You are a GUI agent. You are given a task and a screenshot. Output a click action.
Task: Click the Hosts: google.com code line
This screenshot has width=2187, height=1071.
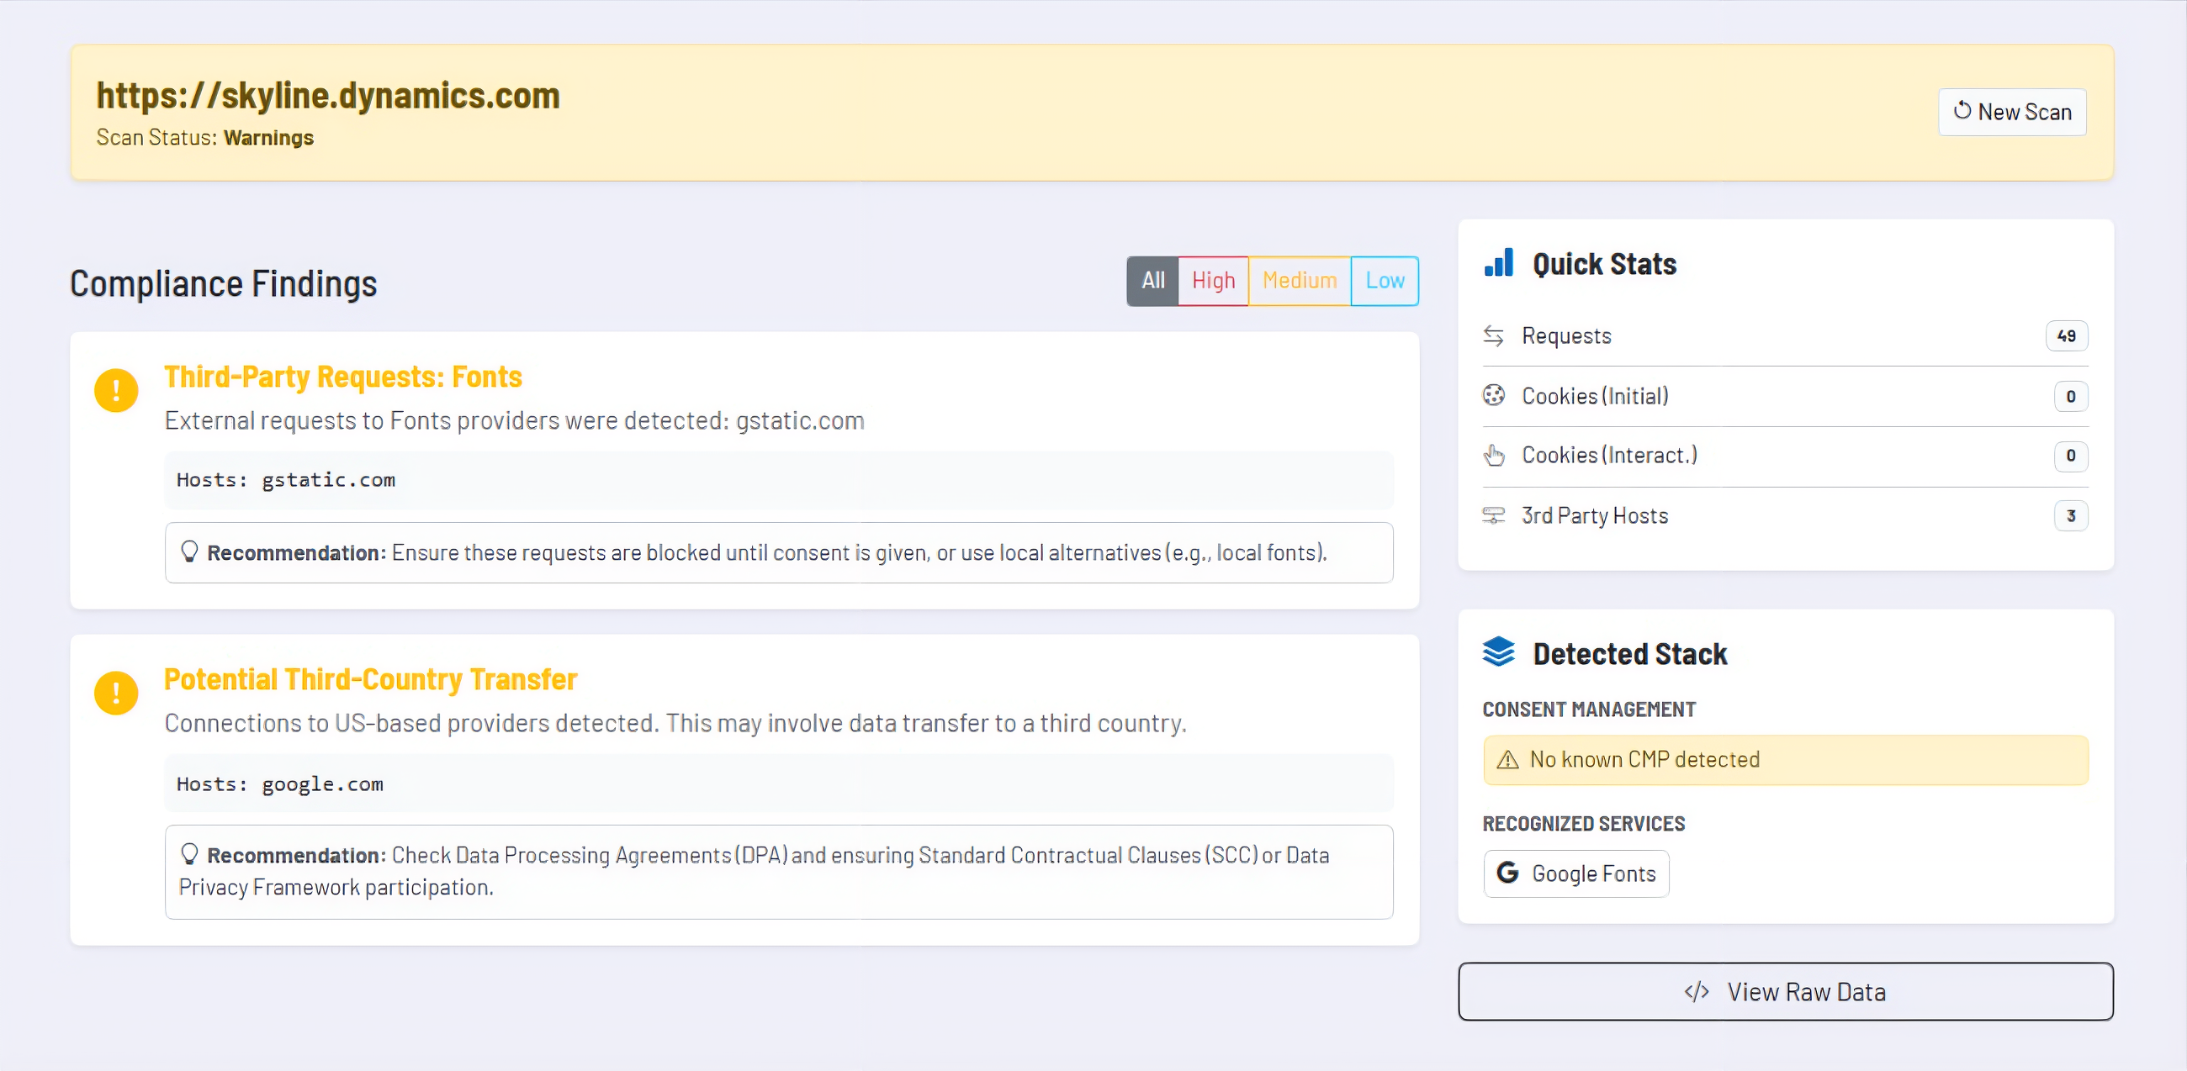779,783
